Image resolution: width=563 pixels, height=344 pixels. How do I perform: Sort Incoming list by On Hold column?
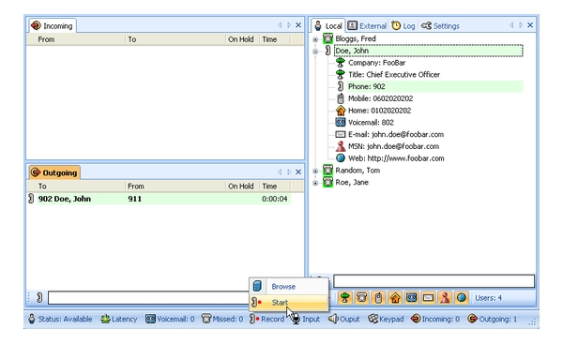point(242,39)
